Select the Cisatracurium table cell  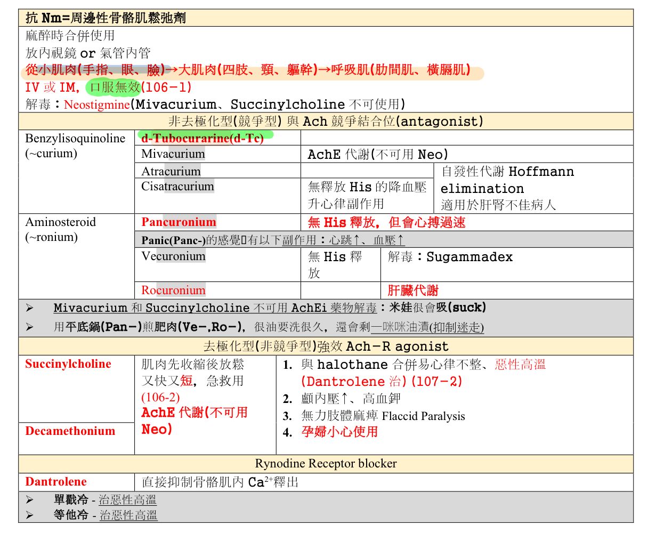(177, 187)
